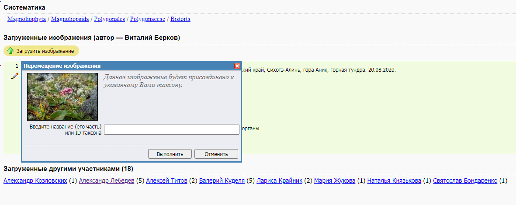Image resolution: width=516 pixels, height=205 pixels.
Task: Open Мария Жукова's uploads
Action: pos(335,181)
